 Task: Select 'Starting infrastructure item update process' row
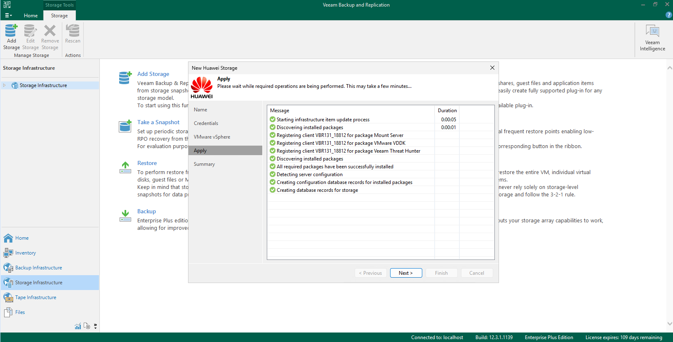point(381,120)
